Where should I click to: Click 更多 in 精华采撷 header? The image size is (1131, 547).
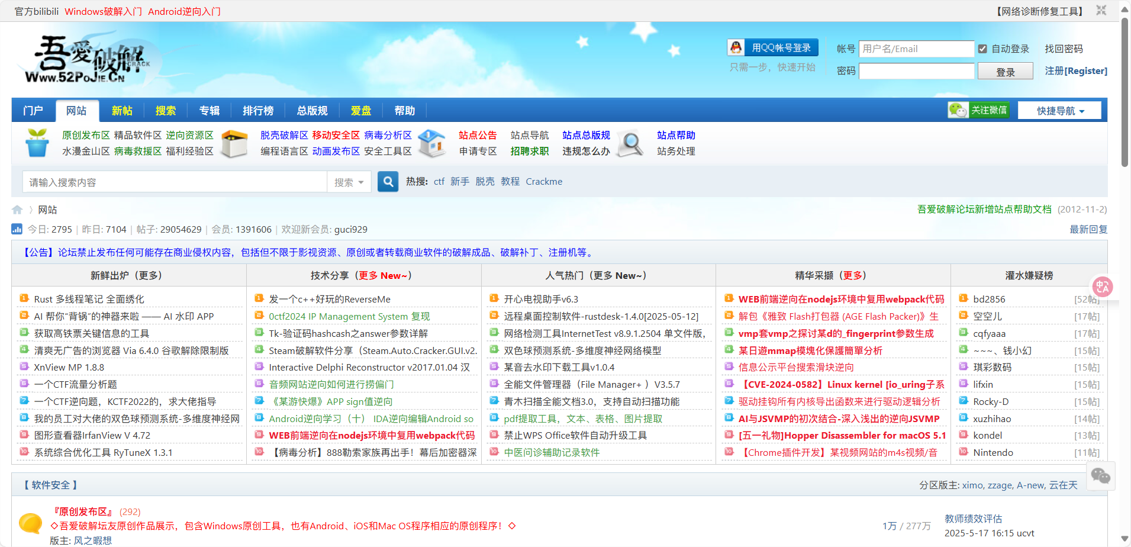852,275
